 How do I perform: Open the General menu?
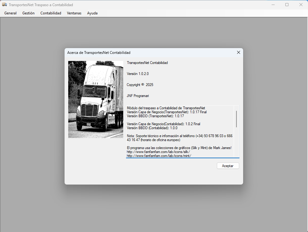click(10, 13)
